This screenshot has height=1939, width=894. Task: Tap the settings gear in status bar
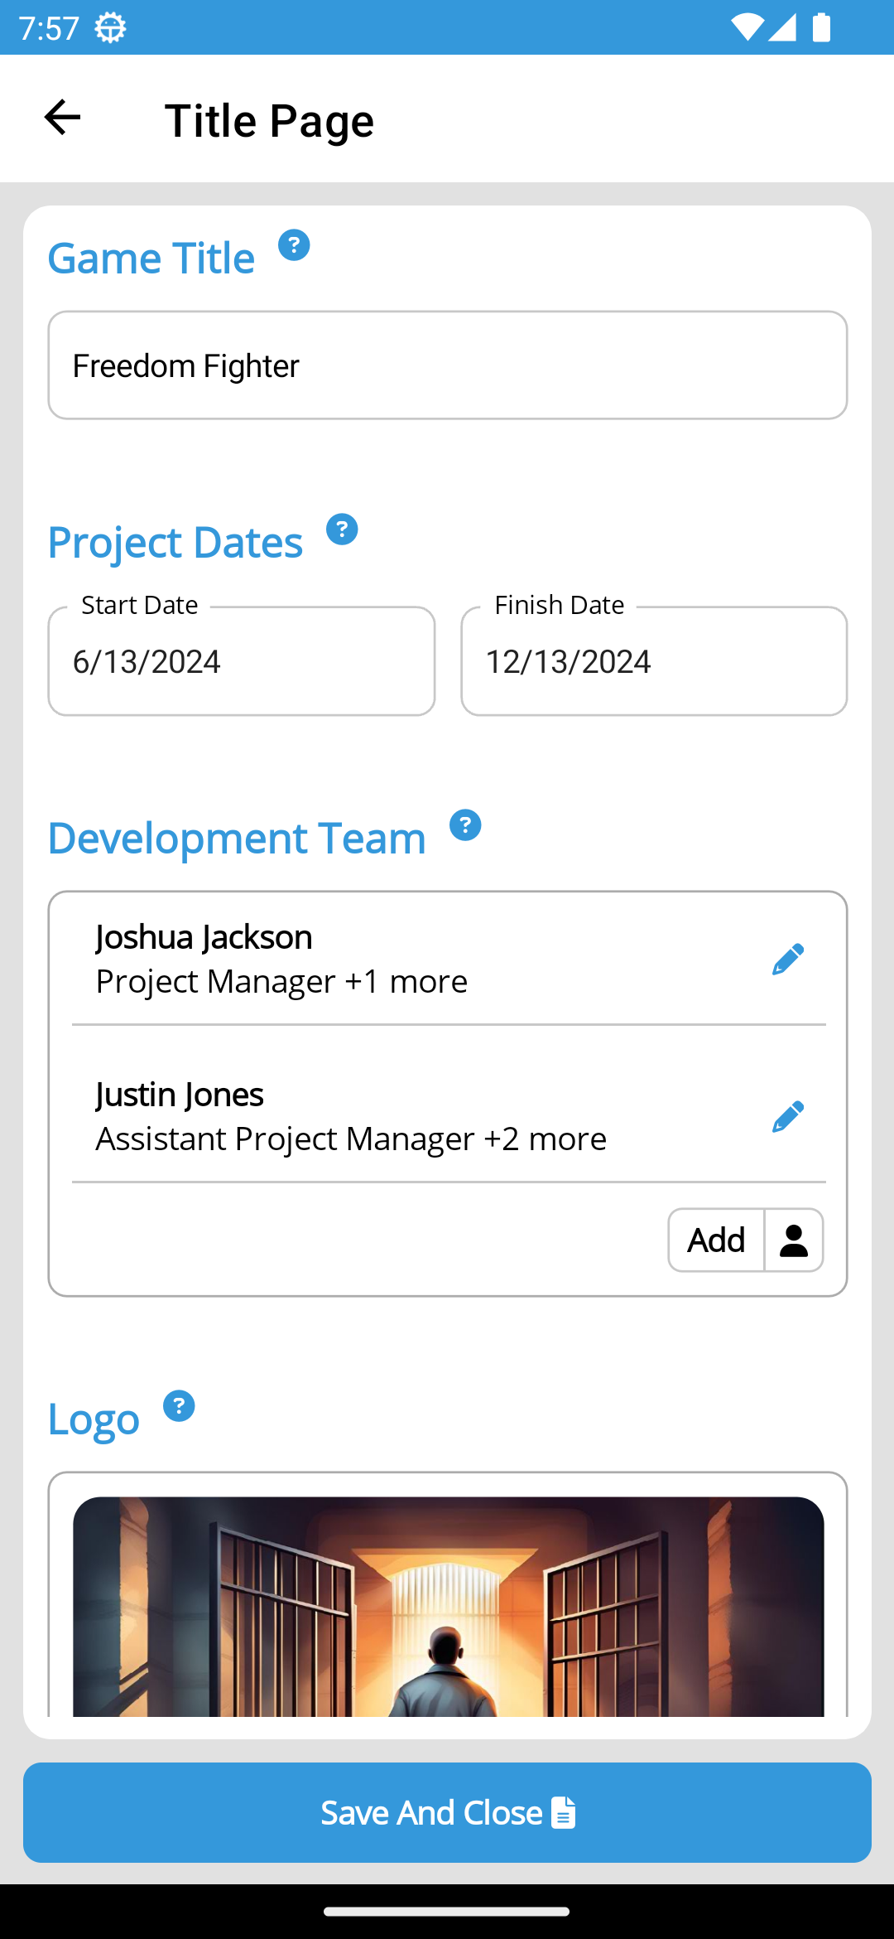coord(110,28)
